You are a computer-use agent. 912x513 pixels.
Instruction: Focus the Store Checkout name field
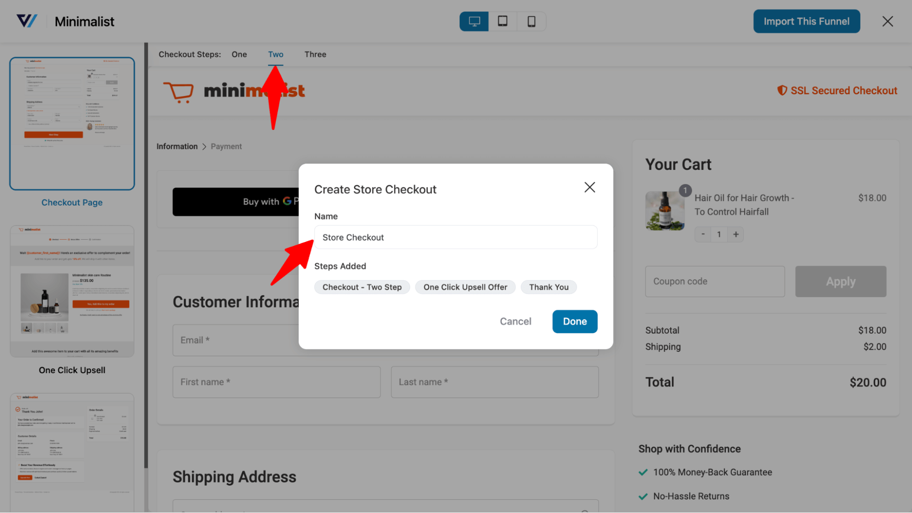tap(455, 237)
